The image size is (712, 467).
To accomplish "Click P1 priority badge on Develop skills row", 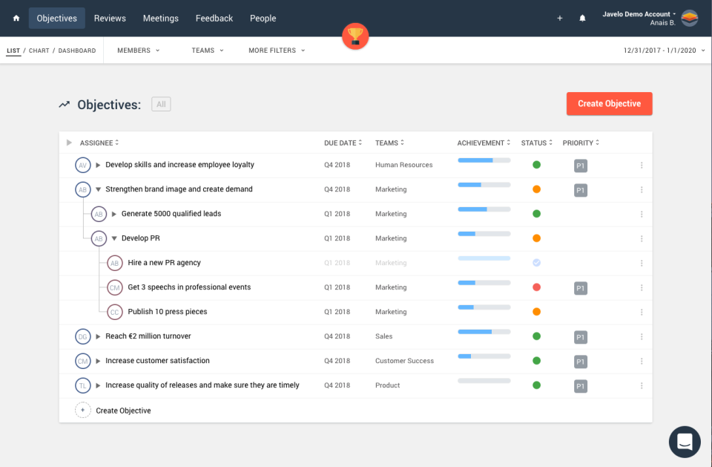I will (x=580, y=166).
